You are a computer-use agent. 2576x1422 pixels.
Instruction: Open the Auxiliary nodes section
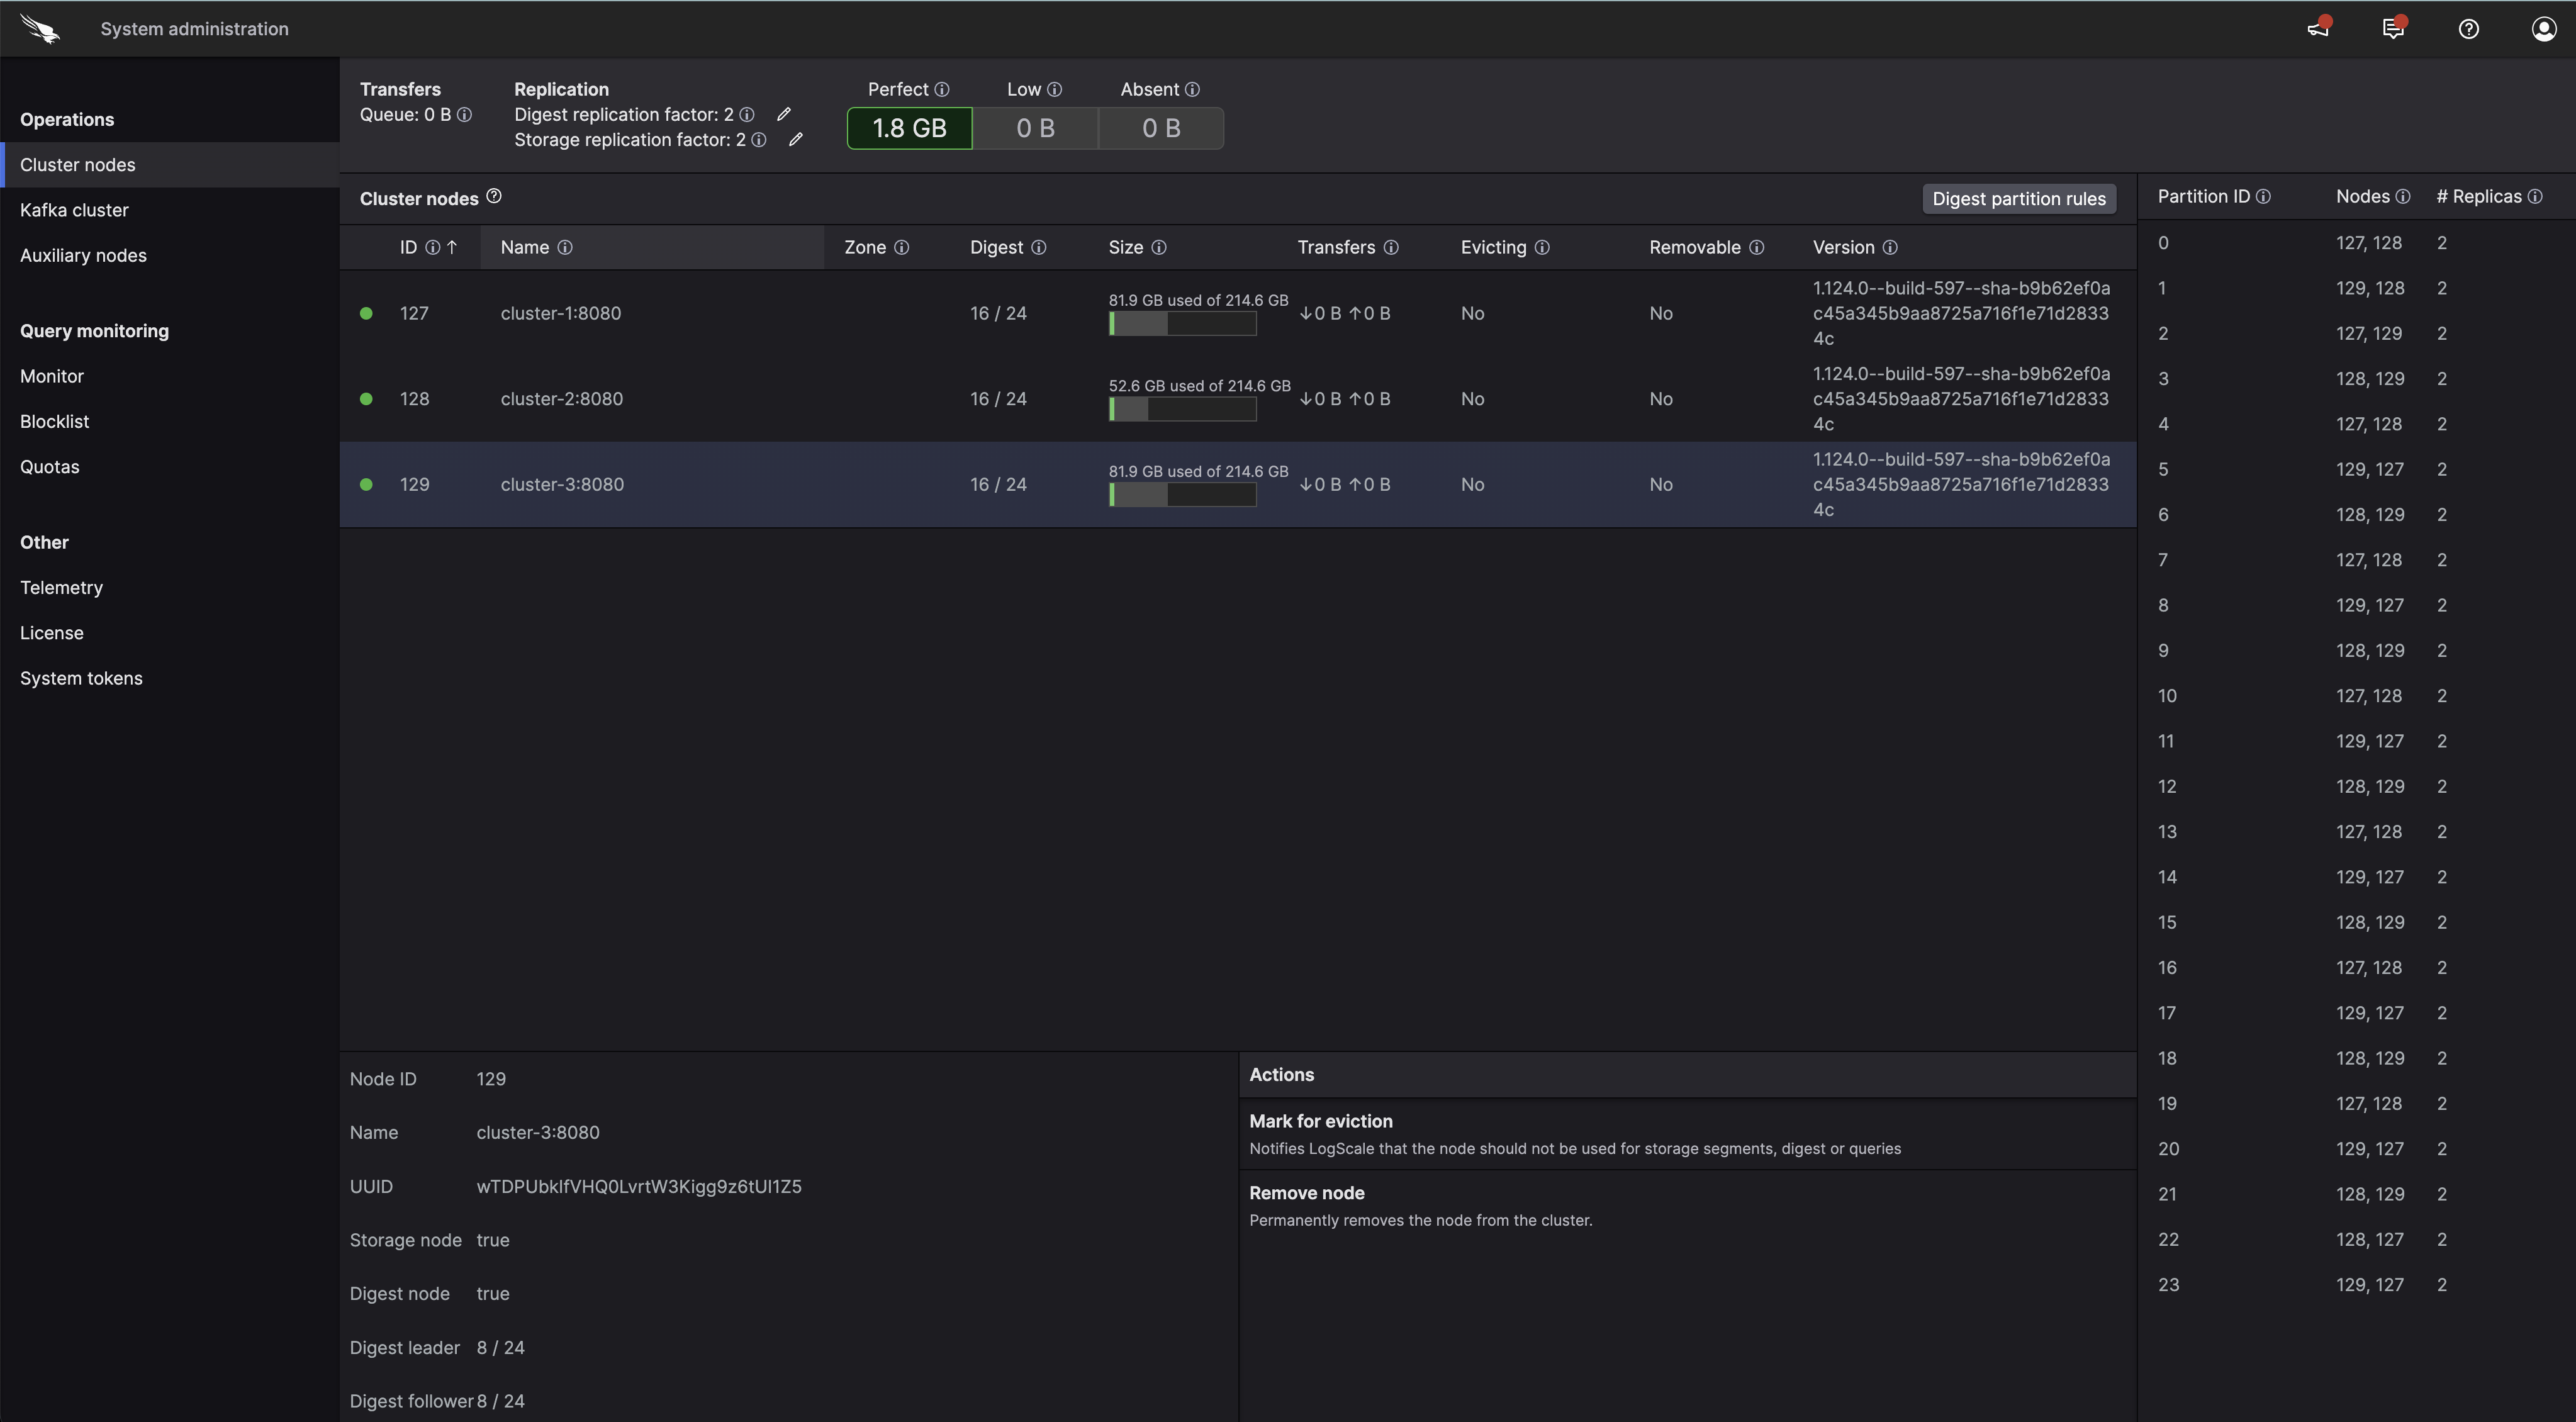coord(83,255)
